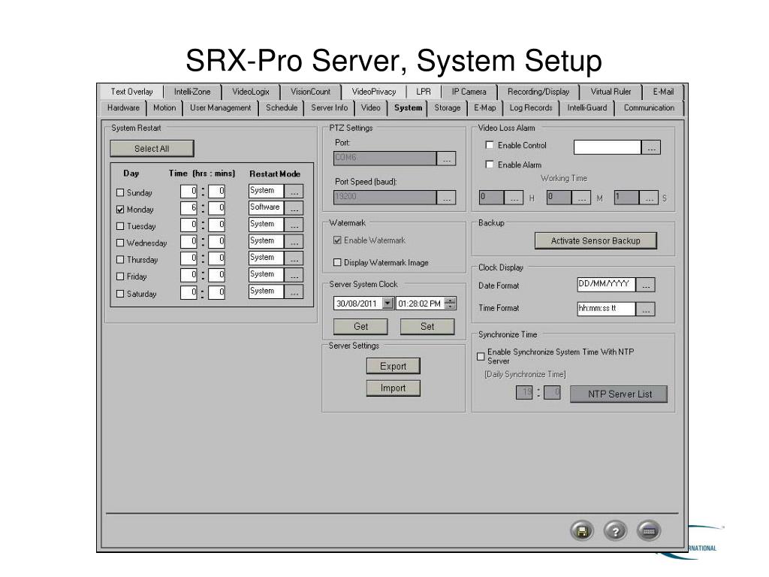Check the Friday restart checkbox
Viewport: 769px width, 577px height.
(120, 276)
